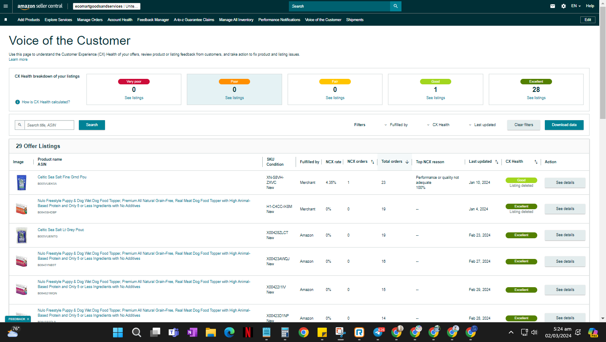See listings under Good
Image resolution: width=606 pixels, height=342 pixels.
click(x=436, y=98)
